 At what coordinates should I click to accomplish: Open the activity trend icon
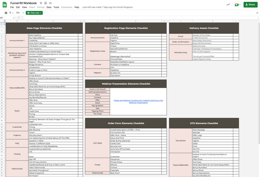(228, 5)
